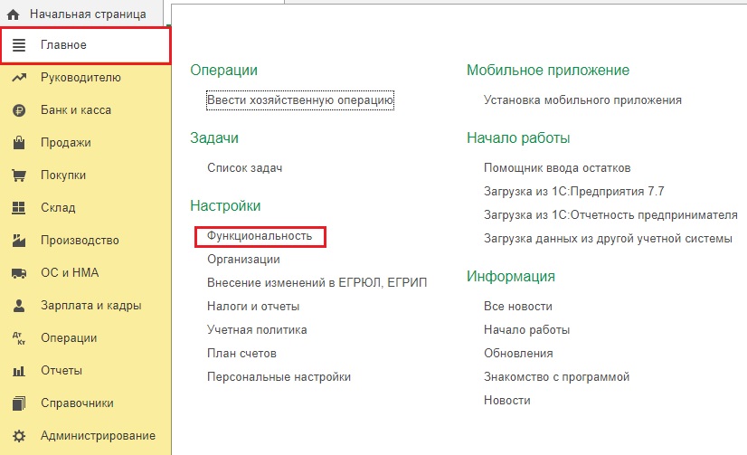Open the Отчеты section in sidebar
The width and height of the screenshot is (747, 455).
coord(61,371)
